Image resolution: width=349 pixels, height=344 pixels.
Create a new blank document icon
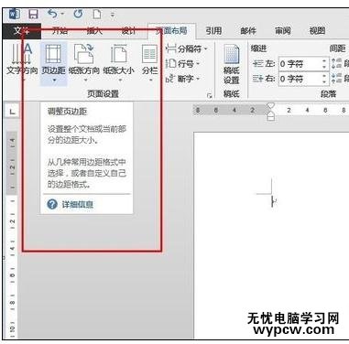pos(97,14)
